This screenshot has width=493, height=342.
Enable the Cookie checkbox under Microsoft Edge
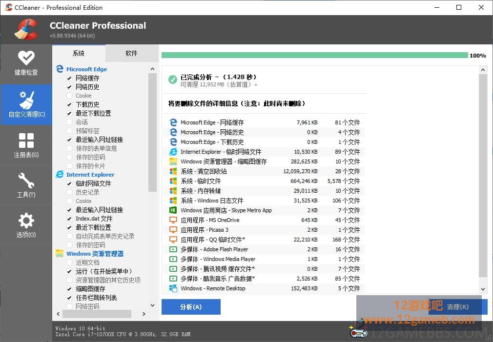click(69, 96)
